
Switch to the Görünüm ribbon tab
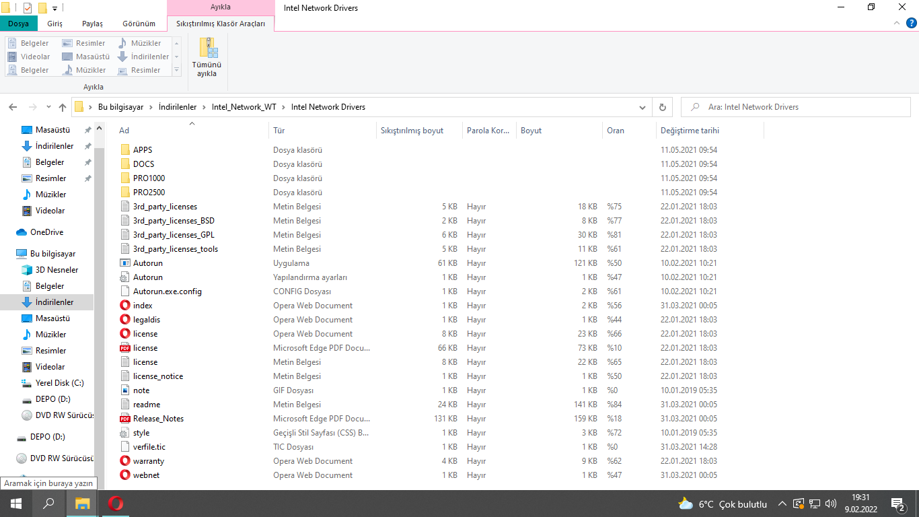139,24
